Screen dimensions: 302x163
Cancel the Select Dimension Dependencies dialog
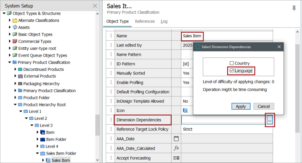264,106
